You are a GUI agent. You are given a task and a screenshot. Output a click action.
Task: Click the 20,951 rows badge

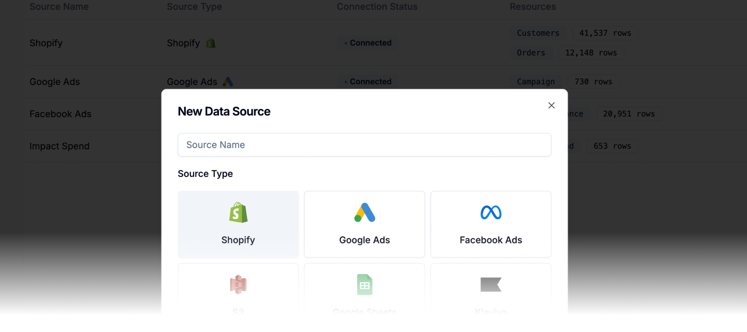(x=629, y=114)
